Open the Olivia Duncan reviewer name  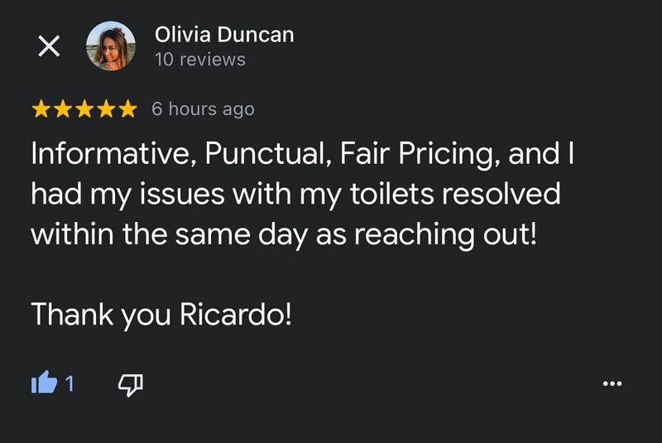(224, 34)
